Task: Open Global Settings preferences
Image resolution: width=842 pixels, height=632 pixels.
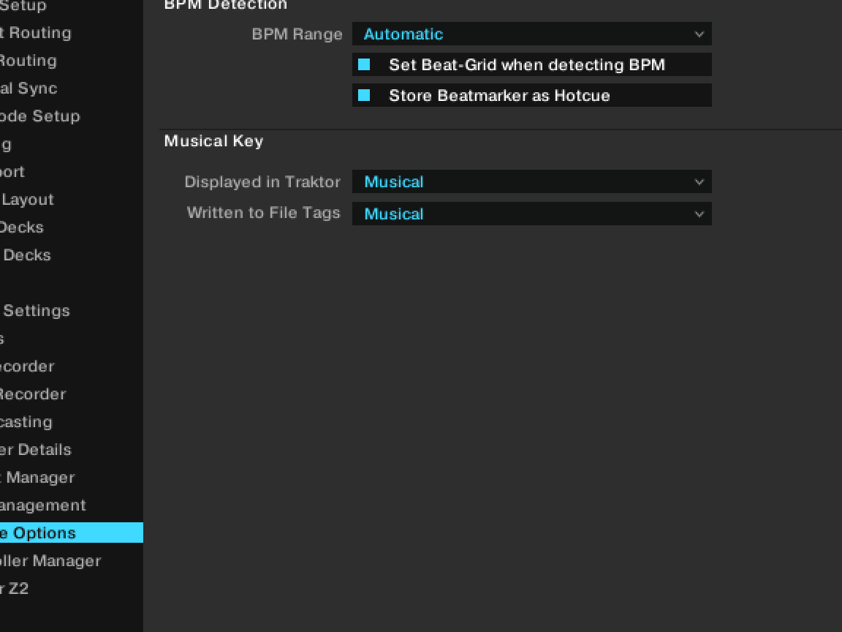Action: [36, 311]
